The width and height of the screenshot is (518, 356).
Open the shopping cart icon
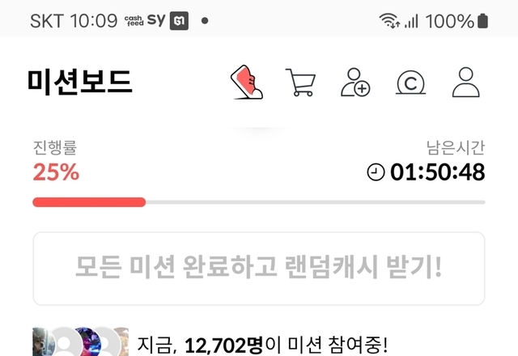(x=300, y=83)
